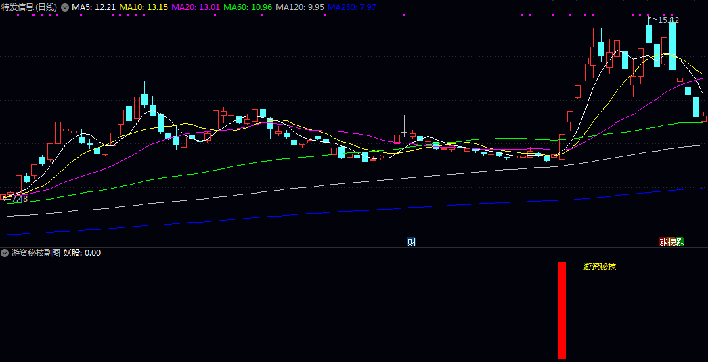Open the 游资秘技副图 sub-chart dropdown arrow
Viewport: 708px width, 362px height.
[5, 253]
